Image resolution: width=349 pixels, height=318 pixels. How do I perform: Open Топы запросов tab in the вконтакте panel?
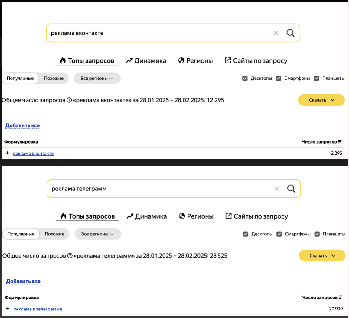coord(86,61)
